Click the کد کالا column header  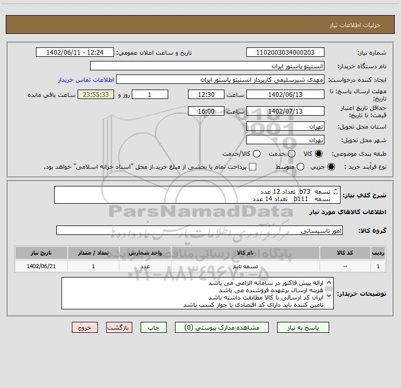pos(345,253)
